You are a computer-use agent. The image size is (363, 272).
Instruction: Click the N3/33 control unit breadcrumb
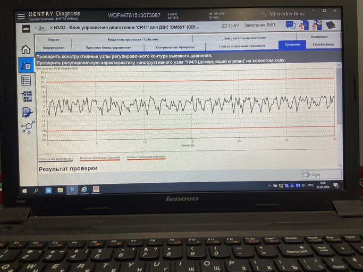[x=126, y=27]
